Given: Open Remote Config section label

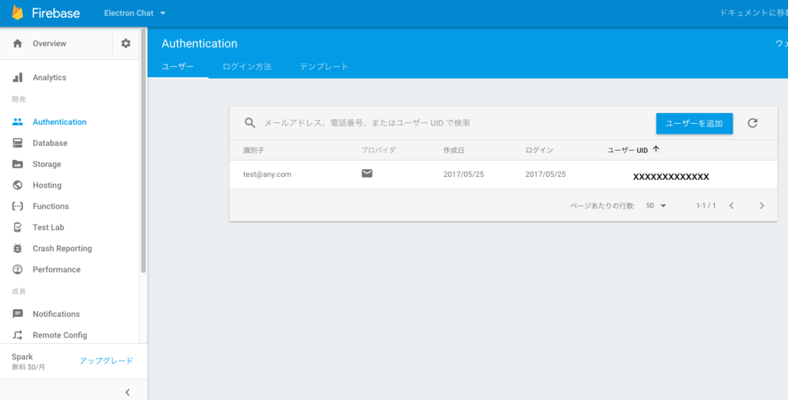Looking at the screenshot, I should coord(60,335).
